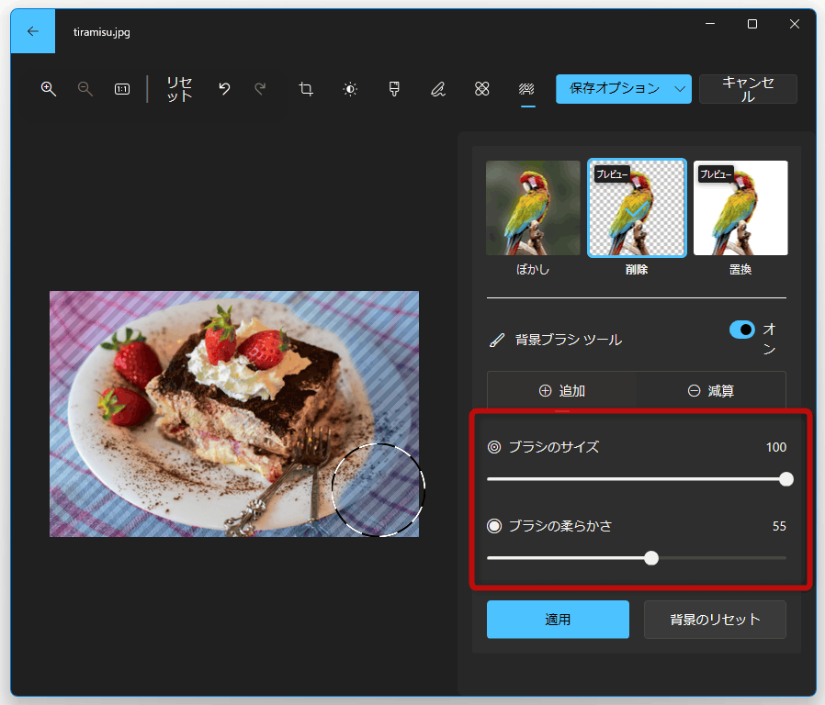Select the Erase object tool

click(x=482, y=89)
